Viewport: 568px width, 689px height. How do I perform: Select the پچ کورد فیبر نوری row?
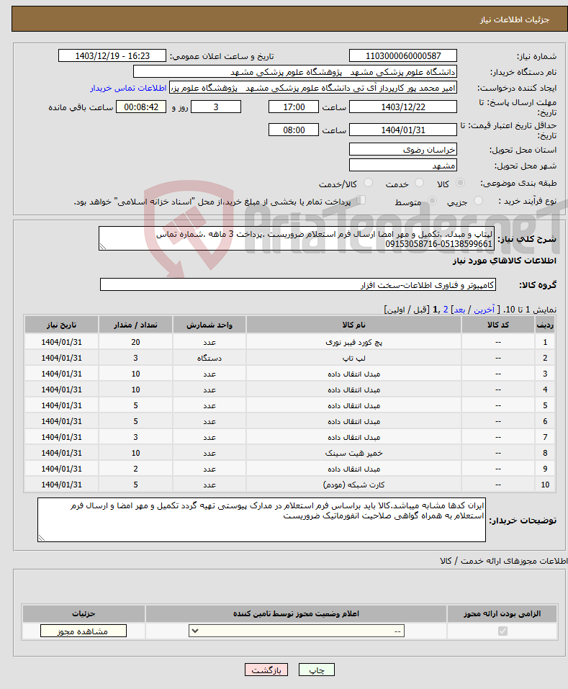[290, 342]
